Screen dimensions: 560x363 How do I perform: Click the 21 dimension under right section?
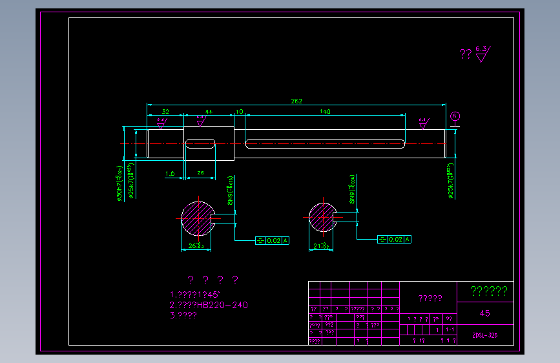pyautogui.click(x=321, y=246)
